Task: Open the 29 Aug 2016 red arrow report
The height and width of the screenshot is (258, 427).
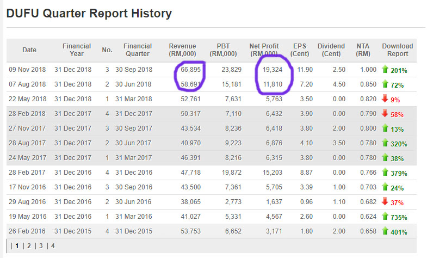Action: (385, 201)
